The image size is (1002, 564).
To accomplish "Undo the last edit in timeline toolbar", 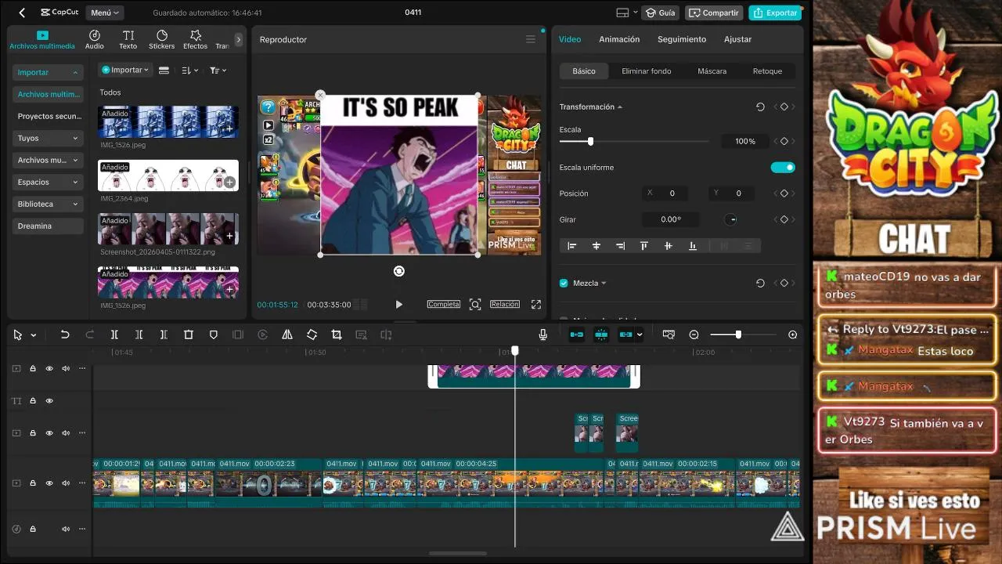I will (x=65, y=334).
